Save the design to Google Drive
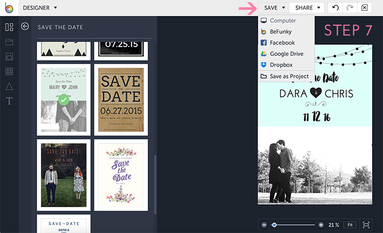383x233 pixels. pyautogui.click(x=286, y=54)
